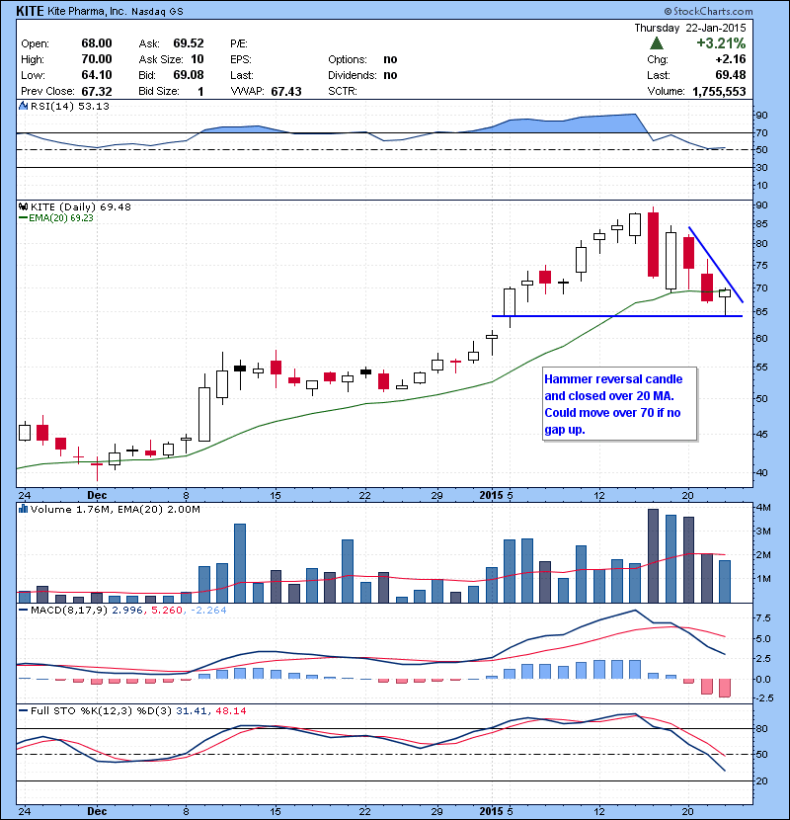790x820 pixels.
Task: Click the VWAP value 67.43
Action: (286, 92)
